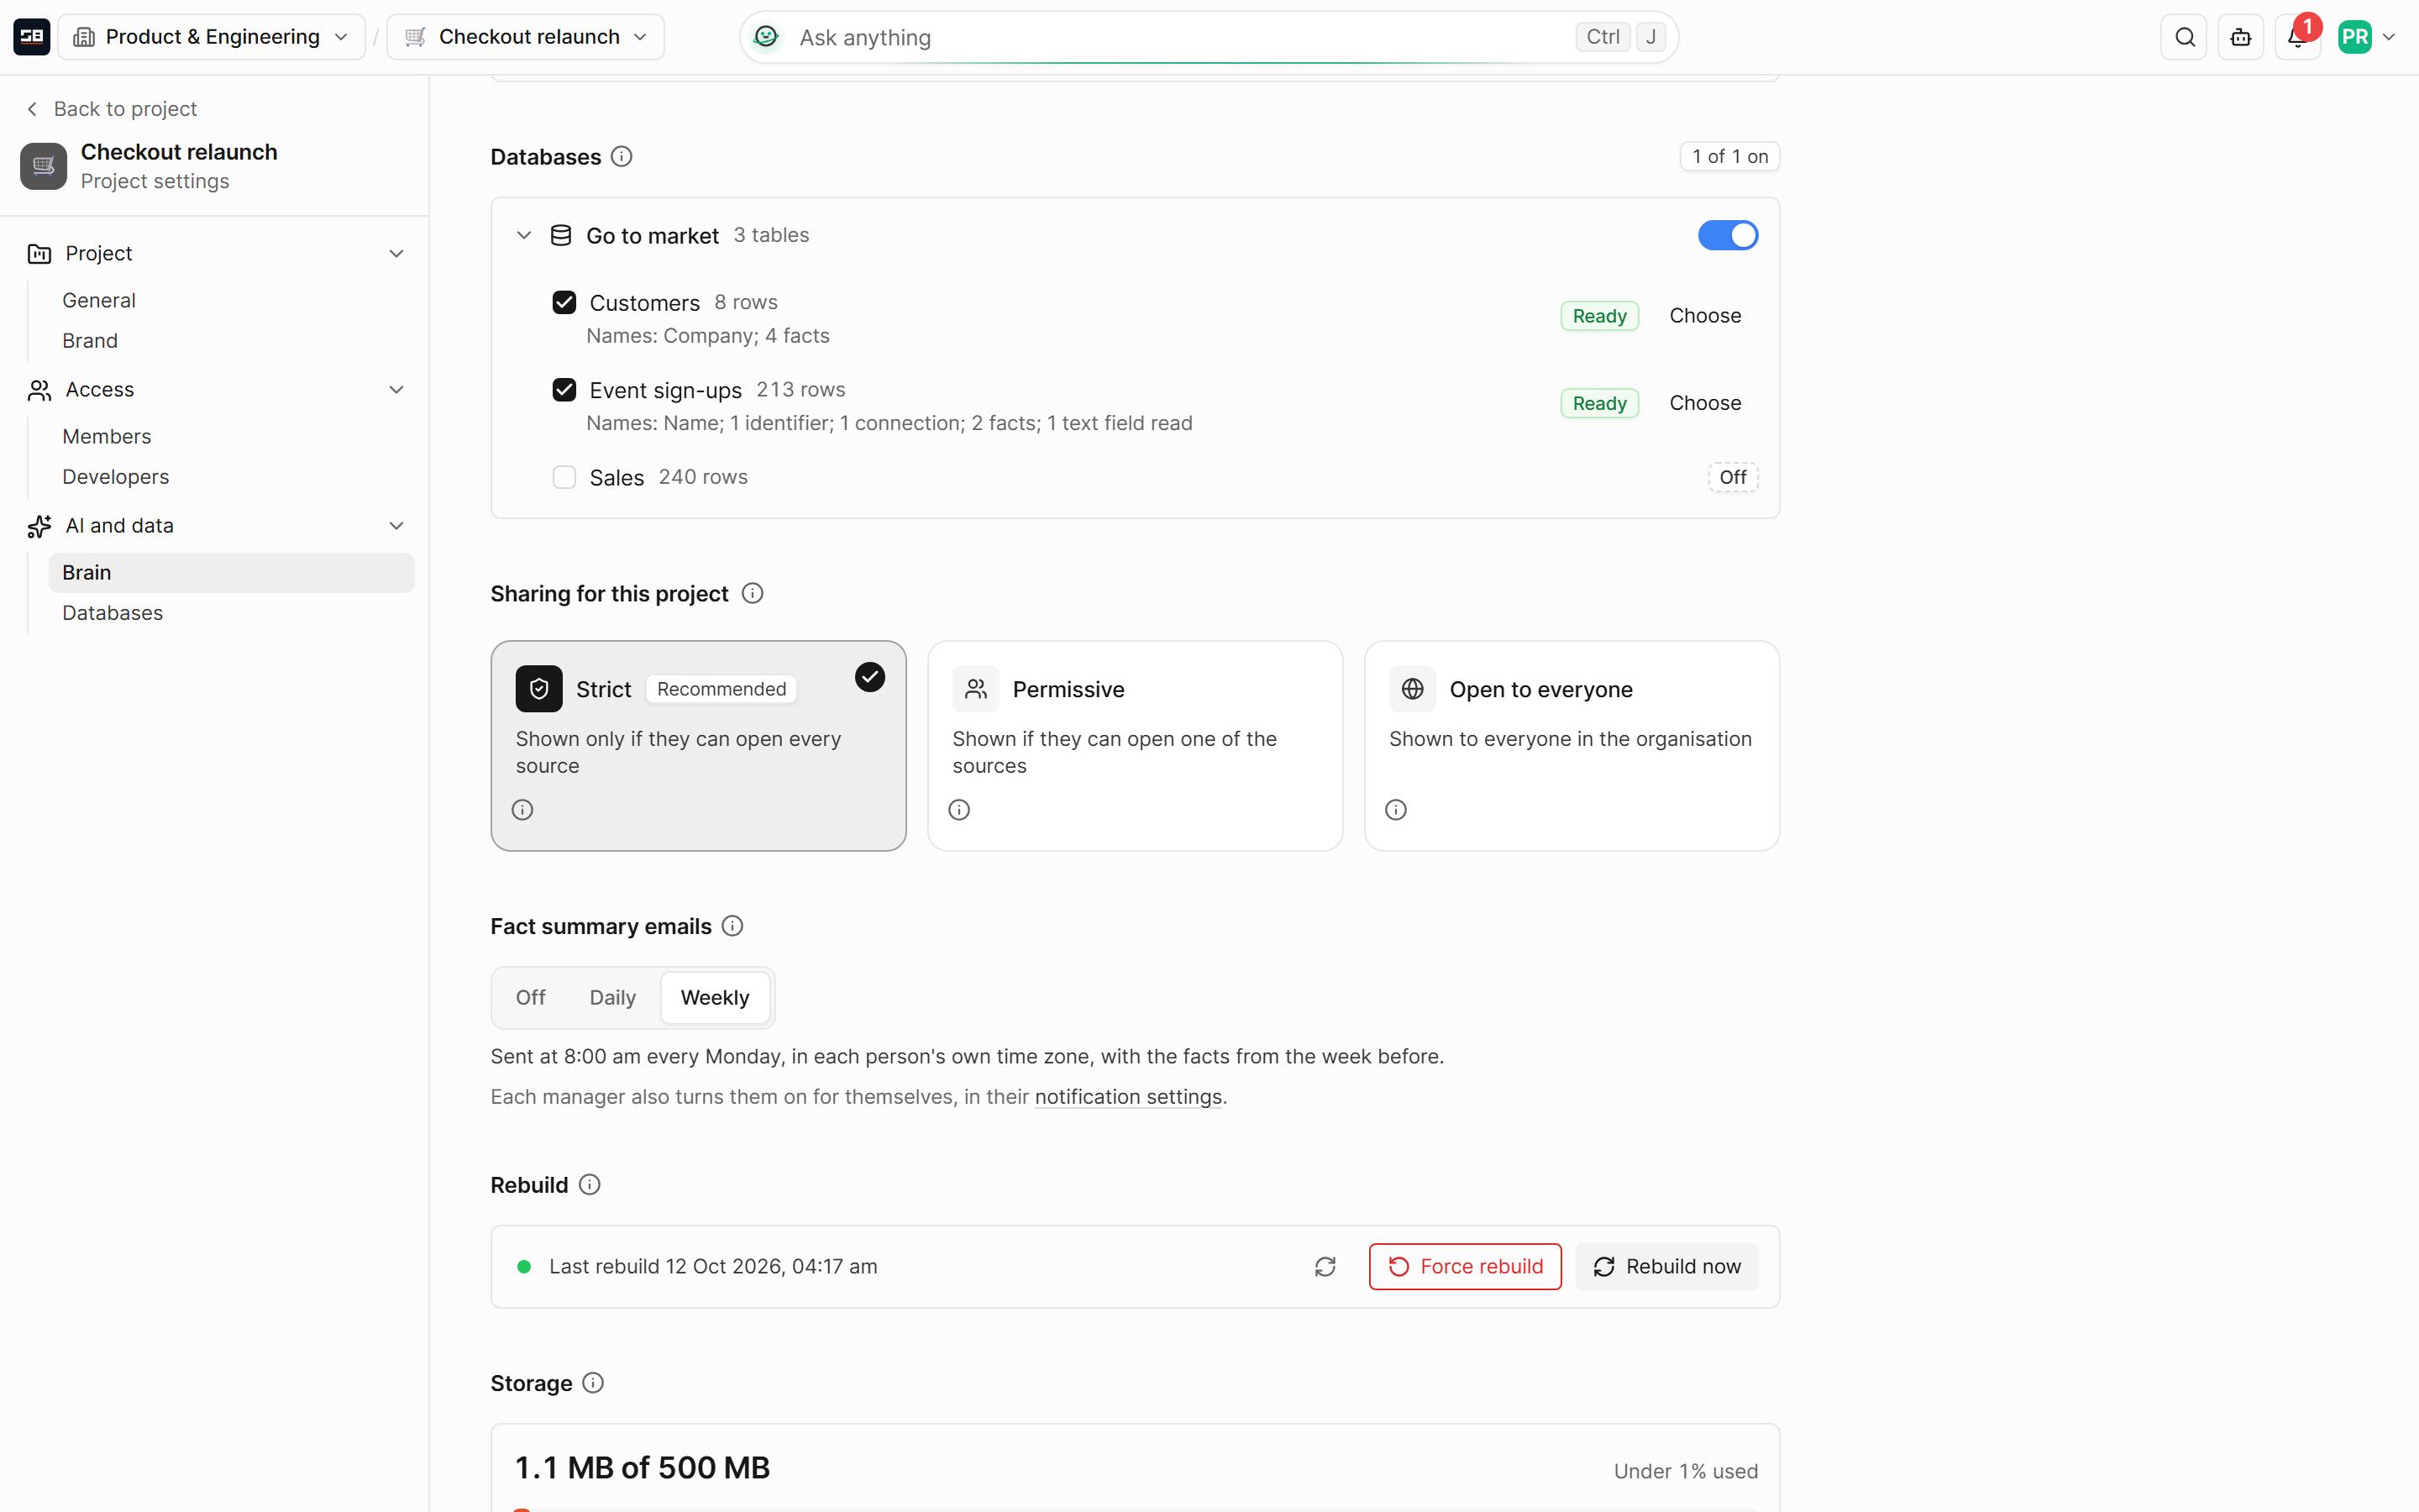Click the Ask anything search field
This screenshot has width=2419, height=1512.
coord(1209,37)
